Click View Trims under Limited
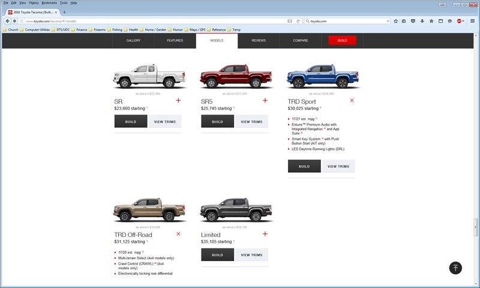The width and height of the screenshot is (480, 288). pyautogui.click(x=251, y=254)
